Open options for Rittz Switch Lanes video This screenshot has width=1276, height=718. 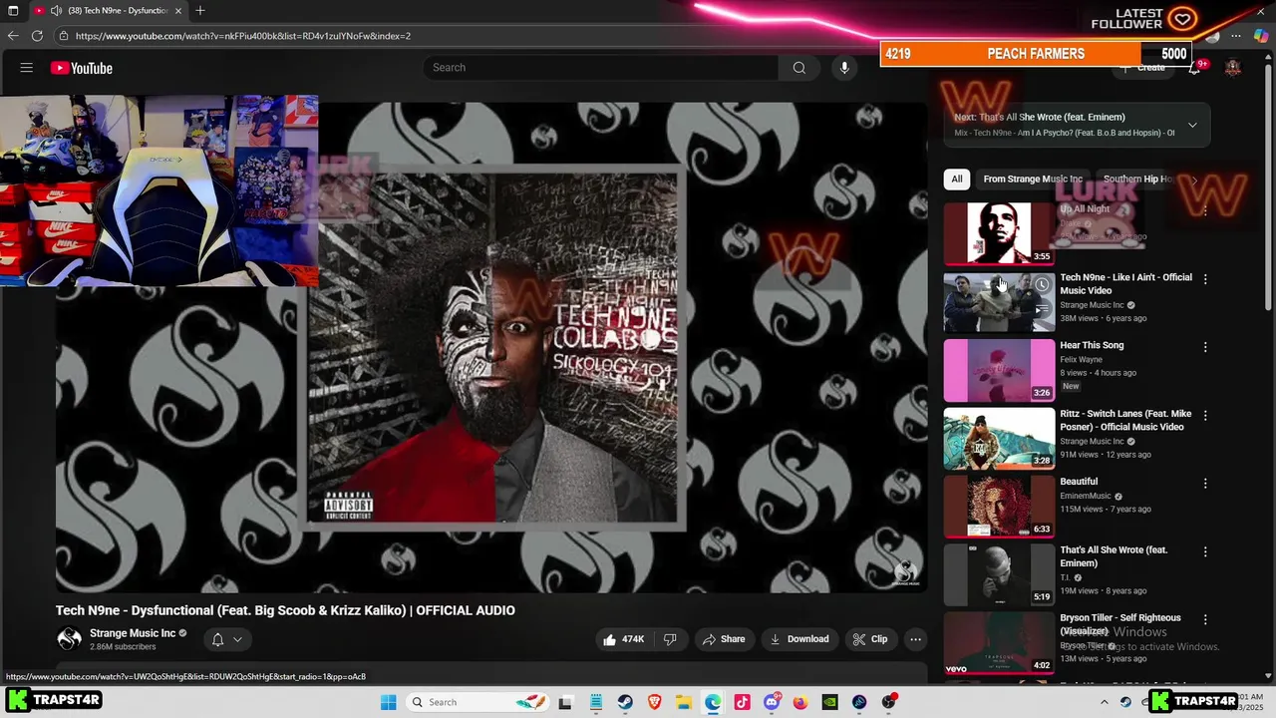1205,415
